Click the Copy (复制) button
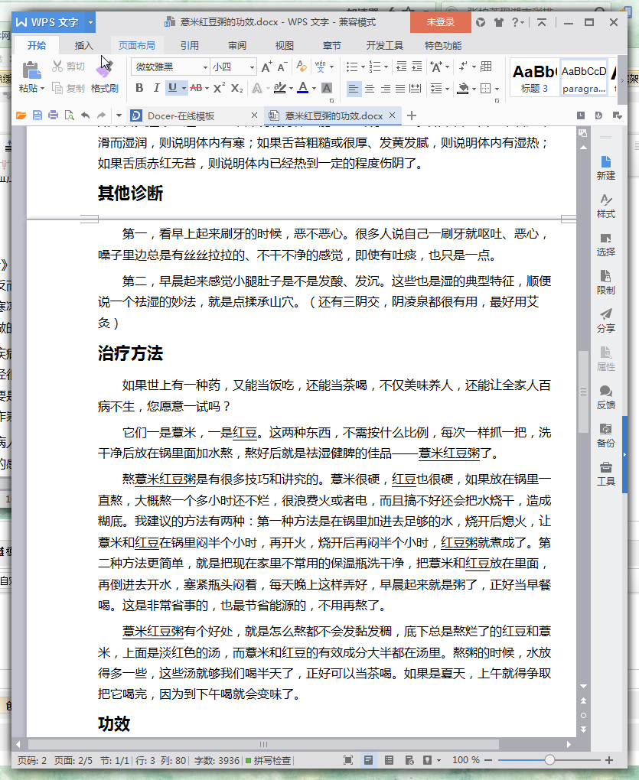Viewport: 639px width, 780px height. pos(69,88)
